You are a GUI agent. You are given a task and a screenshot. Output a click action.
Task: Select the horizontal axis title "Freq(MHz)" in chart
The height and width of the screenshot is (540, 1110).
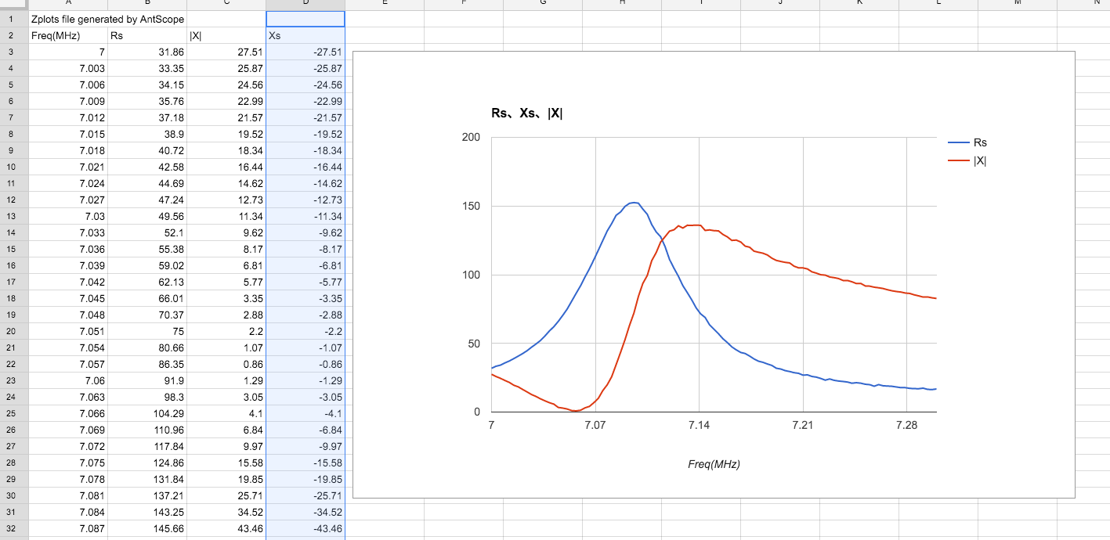[x=714, y=464]
